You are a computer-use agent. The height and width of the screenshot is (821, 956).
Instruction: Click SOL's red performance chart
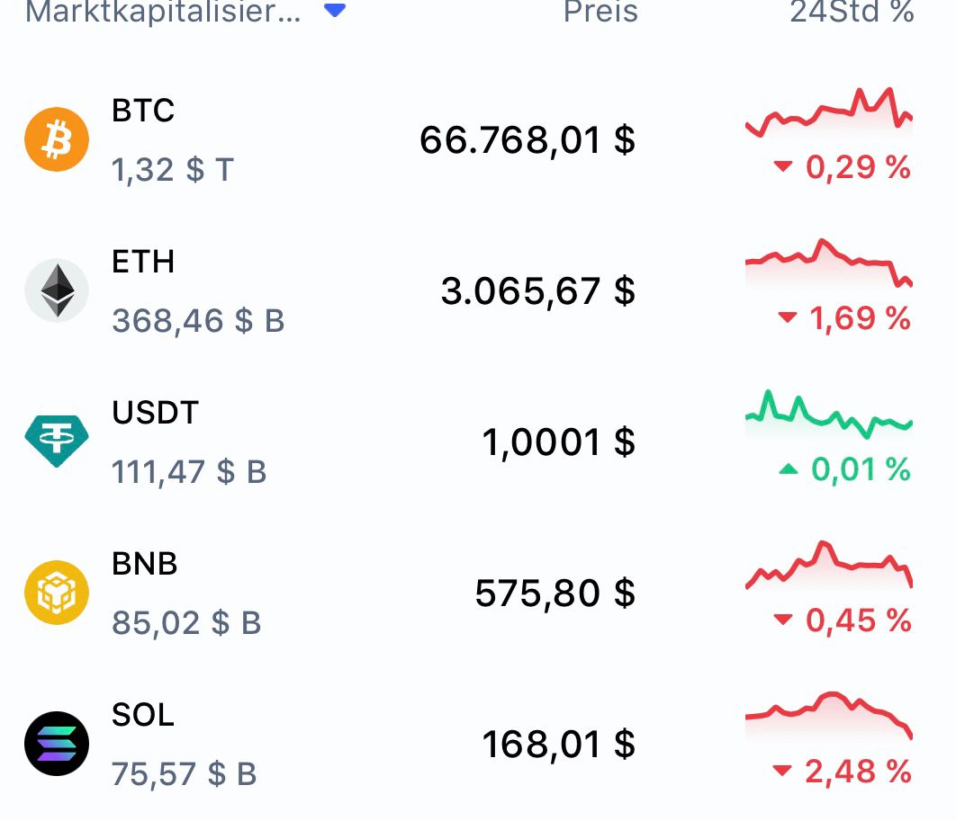coord(828,715)
